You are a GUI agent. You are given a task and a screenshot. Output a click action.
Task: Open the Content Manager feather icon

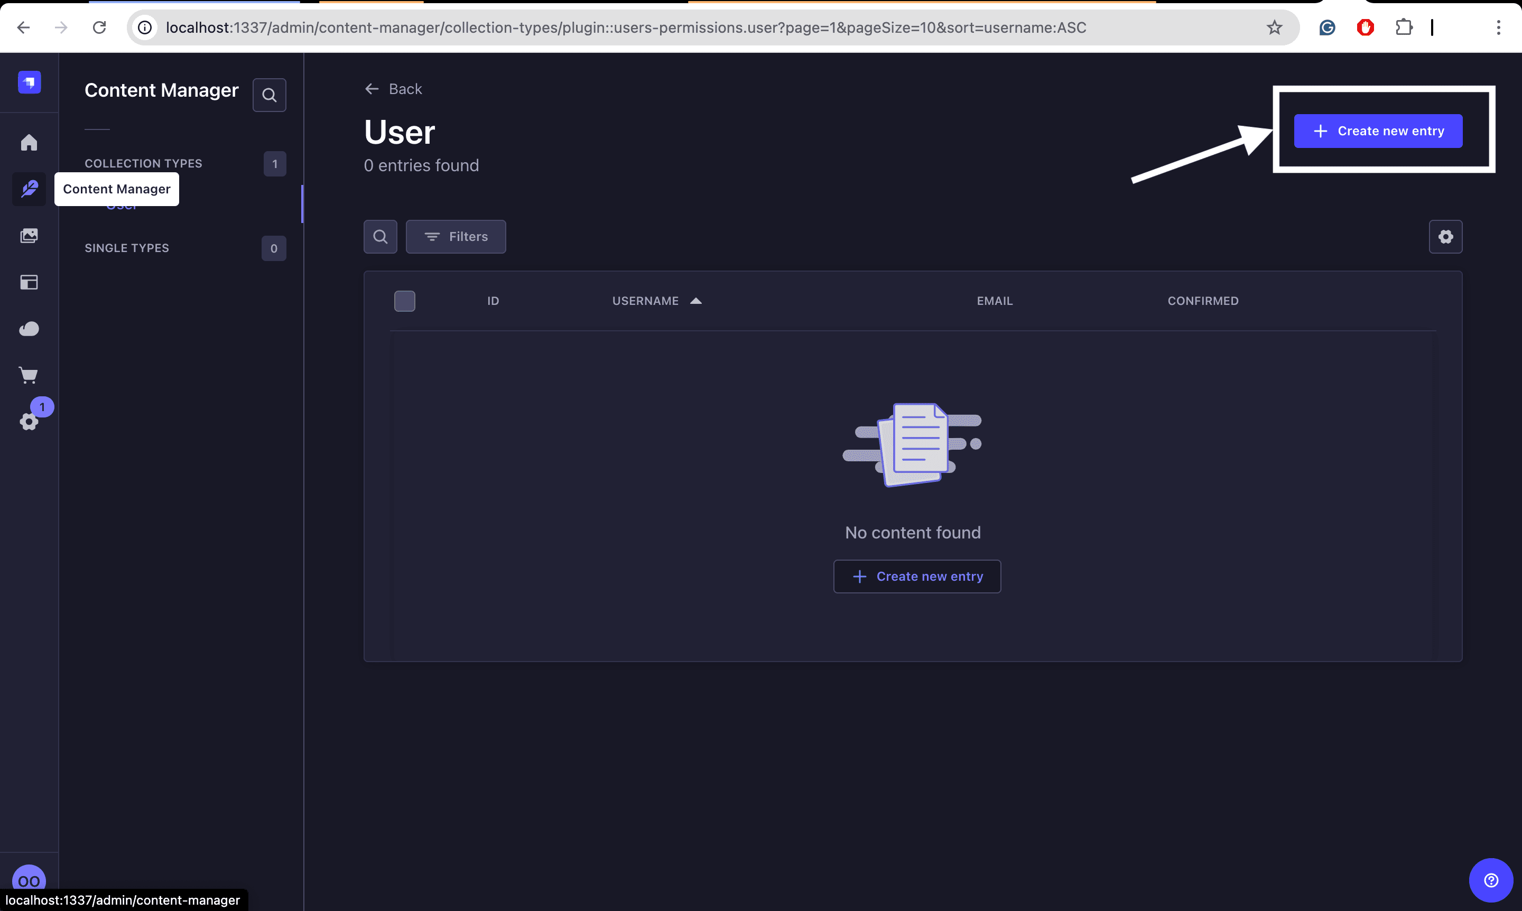pyautogui.click(x=29, y=189)
